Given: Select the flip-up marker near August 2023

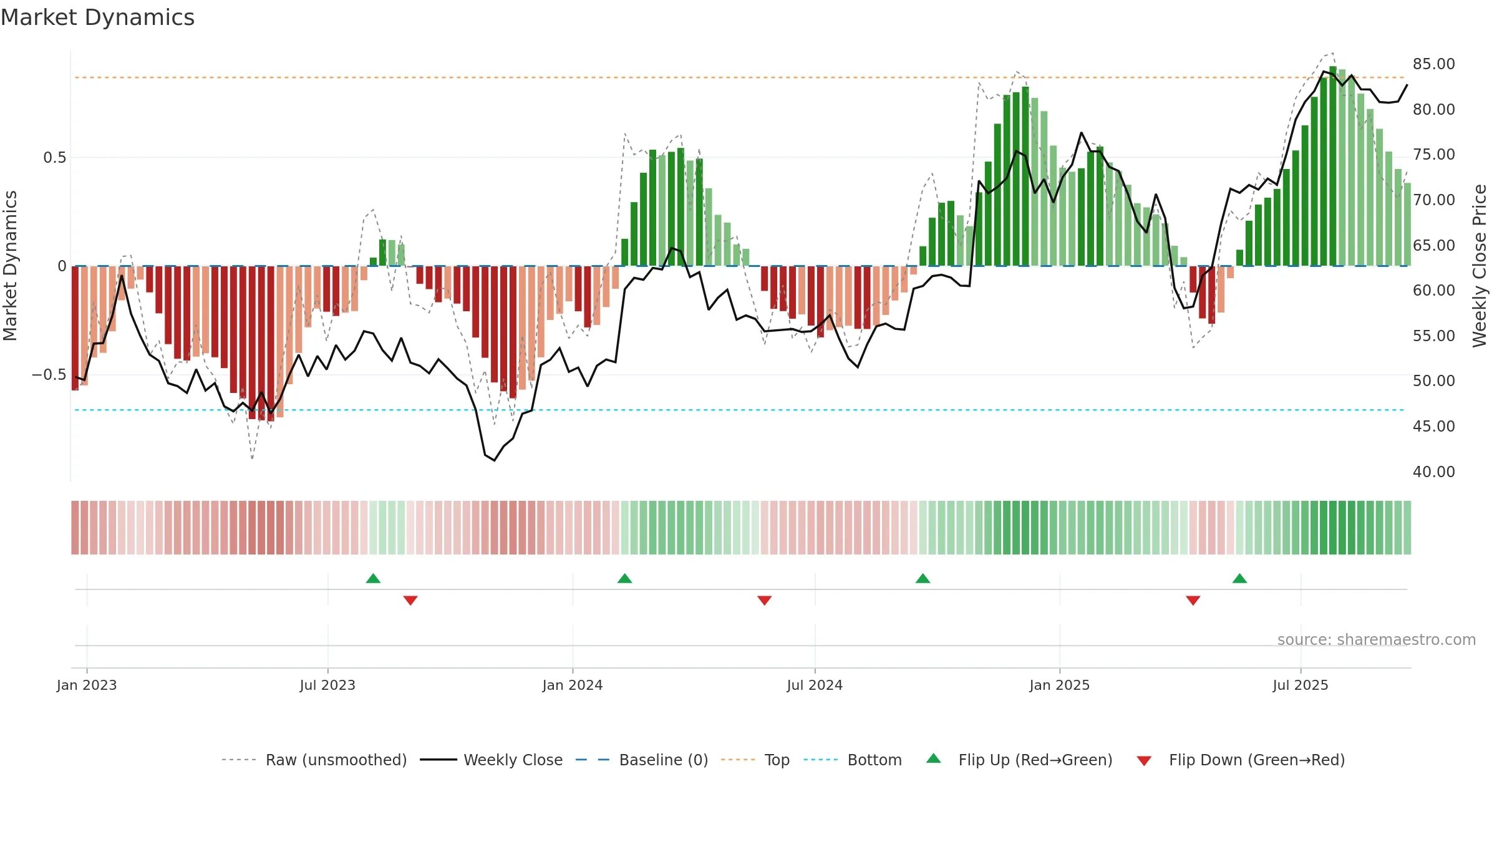Looking at the screenshot, I should (373, 578).
